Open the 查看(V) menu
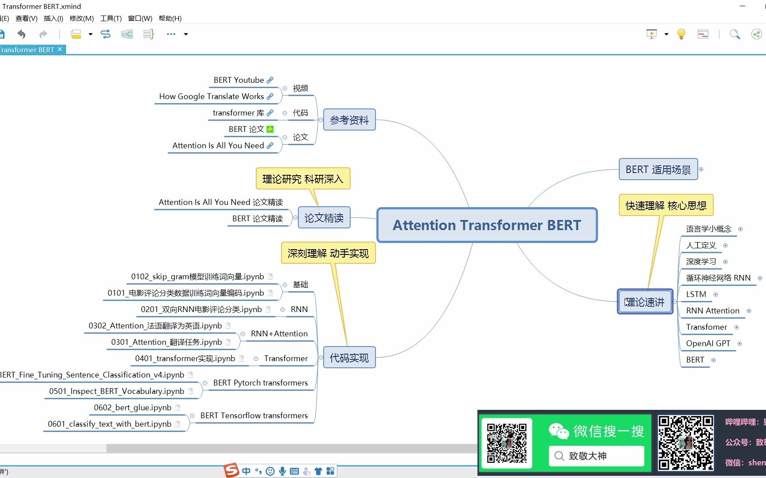The width and height of the screenshot is (766, 478). pos(26,18)
